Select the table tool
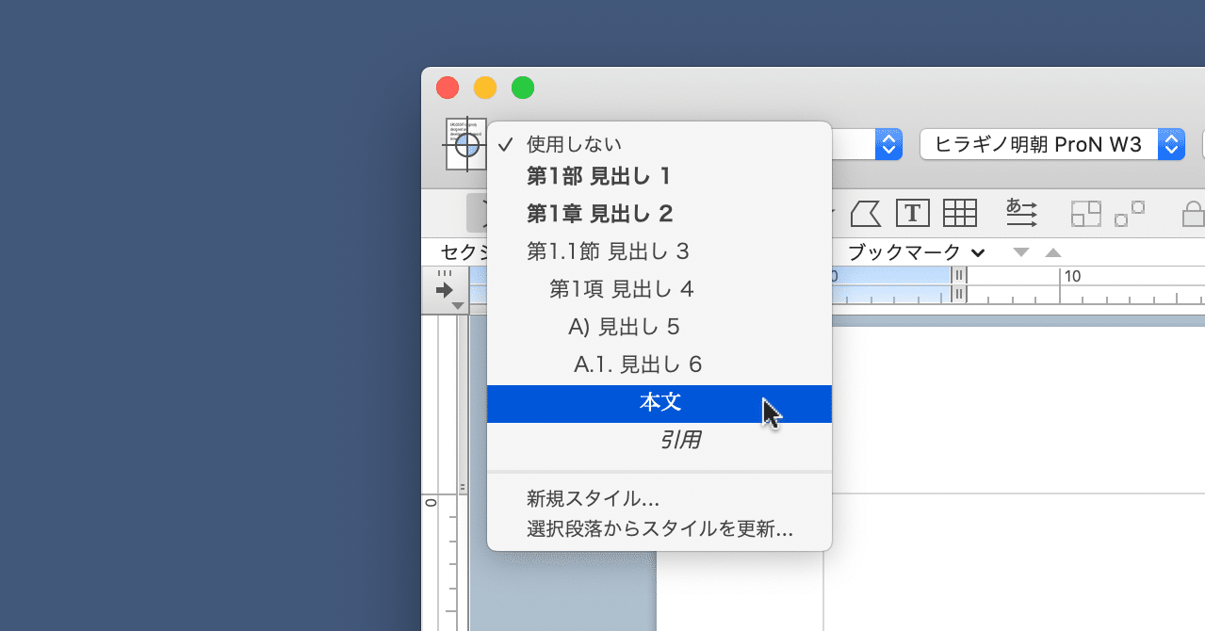 pos(960,213)
